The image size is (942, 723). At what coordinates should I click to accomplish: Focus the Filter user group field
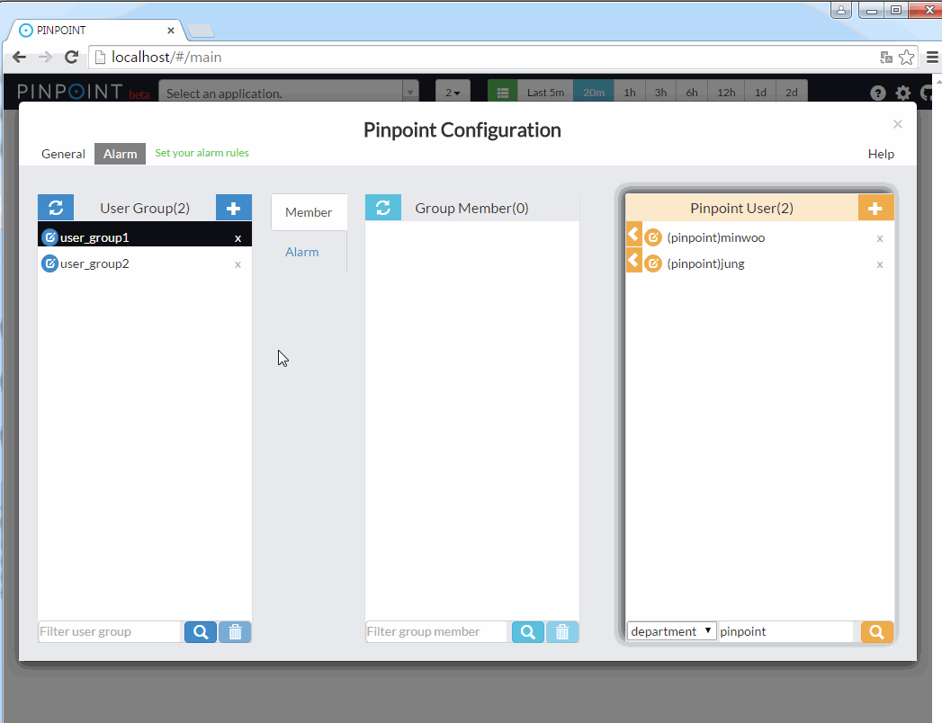click(x=110, y=632)
